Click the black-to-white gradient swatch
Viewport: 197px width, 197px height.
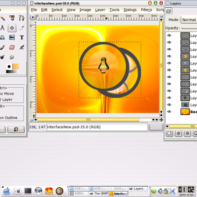[12, 71]
